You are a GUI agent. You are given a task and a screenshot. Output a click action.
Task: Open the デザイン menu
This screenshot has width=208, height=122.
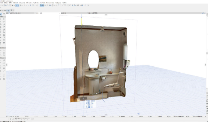16,3
